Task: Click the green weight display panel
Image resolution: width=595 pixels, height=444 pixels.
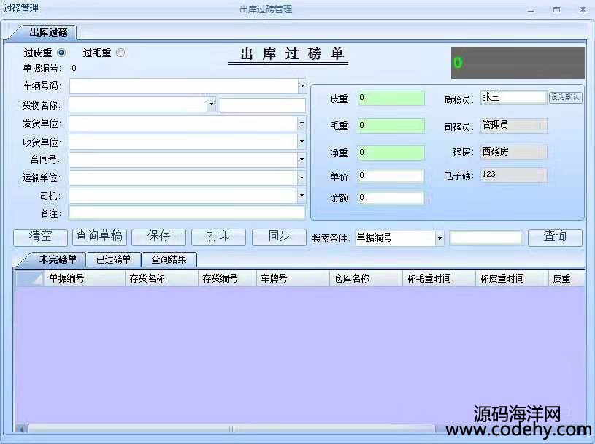Action: [518, 63]
